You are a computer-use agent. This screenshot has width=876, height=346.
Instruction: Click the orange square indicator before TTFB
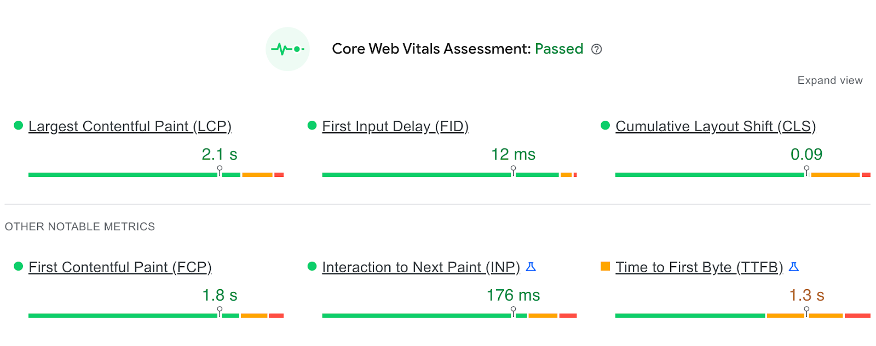click(605, 267)
